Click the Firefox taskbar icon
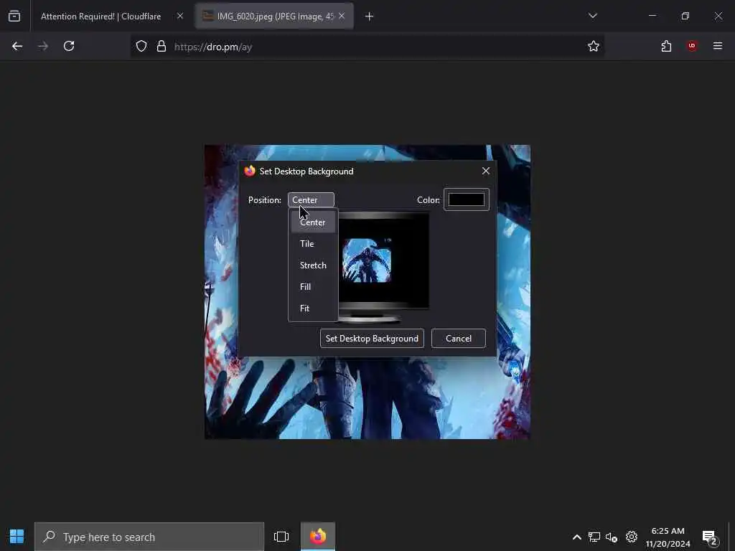The image size is (735, 551). coord(318,537)
